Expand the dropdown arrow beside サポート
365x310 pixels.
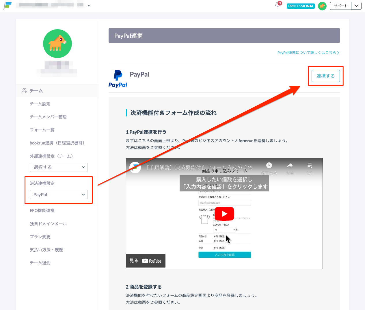coord(356,6)
